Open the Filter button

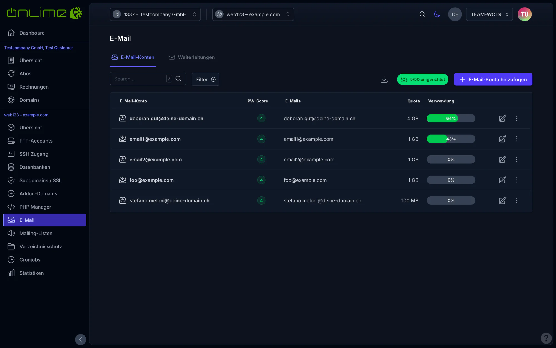[205, 79]
